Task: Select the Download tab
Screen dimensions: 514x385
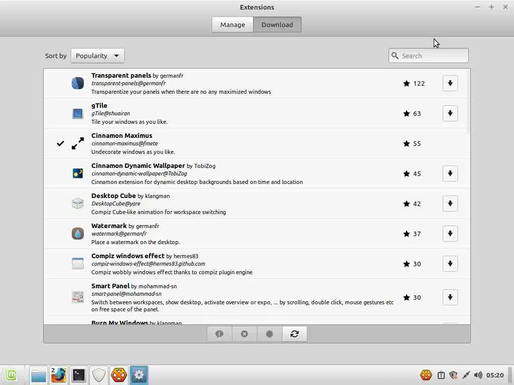Action: (277, 25)
